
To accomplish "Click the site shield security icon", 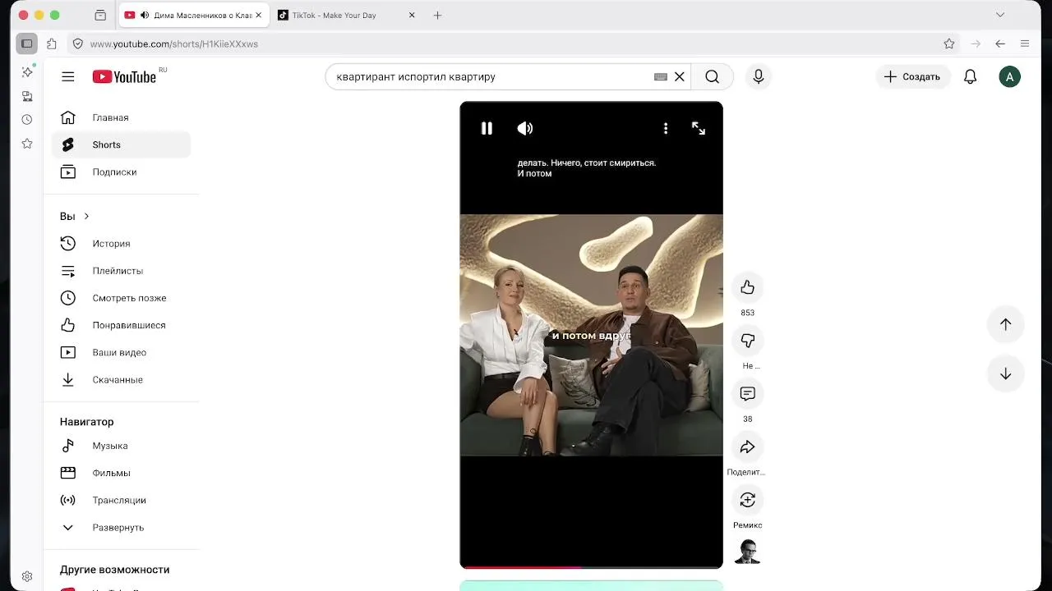I will [78, 44].
